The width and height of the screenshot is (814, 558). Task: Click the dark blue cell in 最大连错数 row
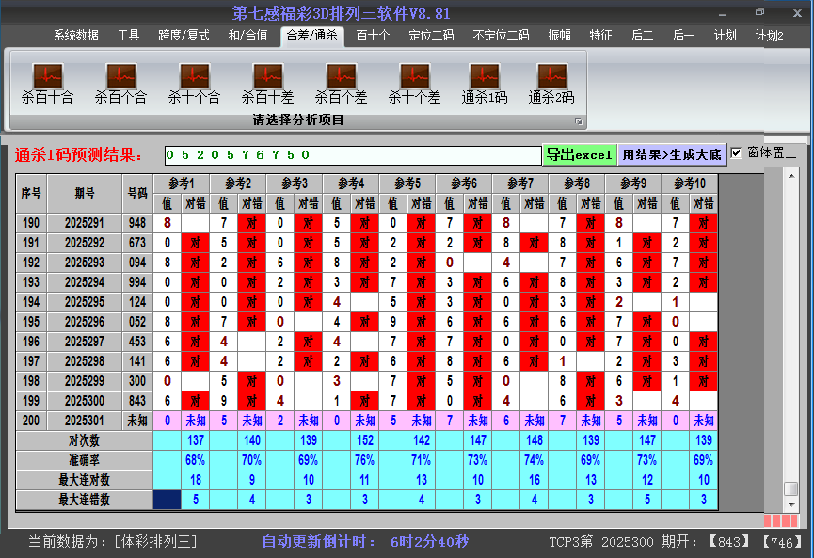point(167,500)
